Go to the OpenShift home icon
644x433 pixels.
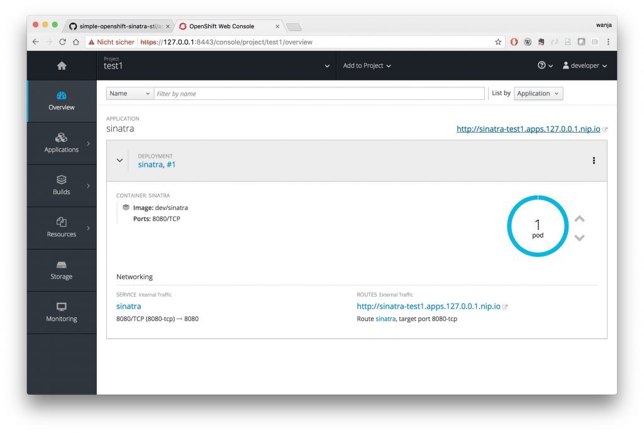click(x=62, y=65)
